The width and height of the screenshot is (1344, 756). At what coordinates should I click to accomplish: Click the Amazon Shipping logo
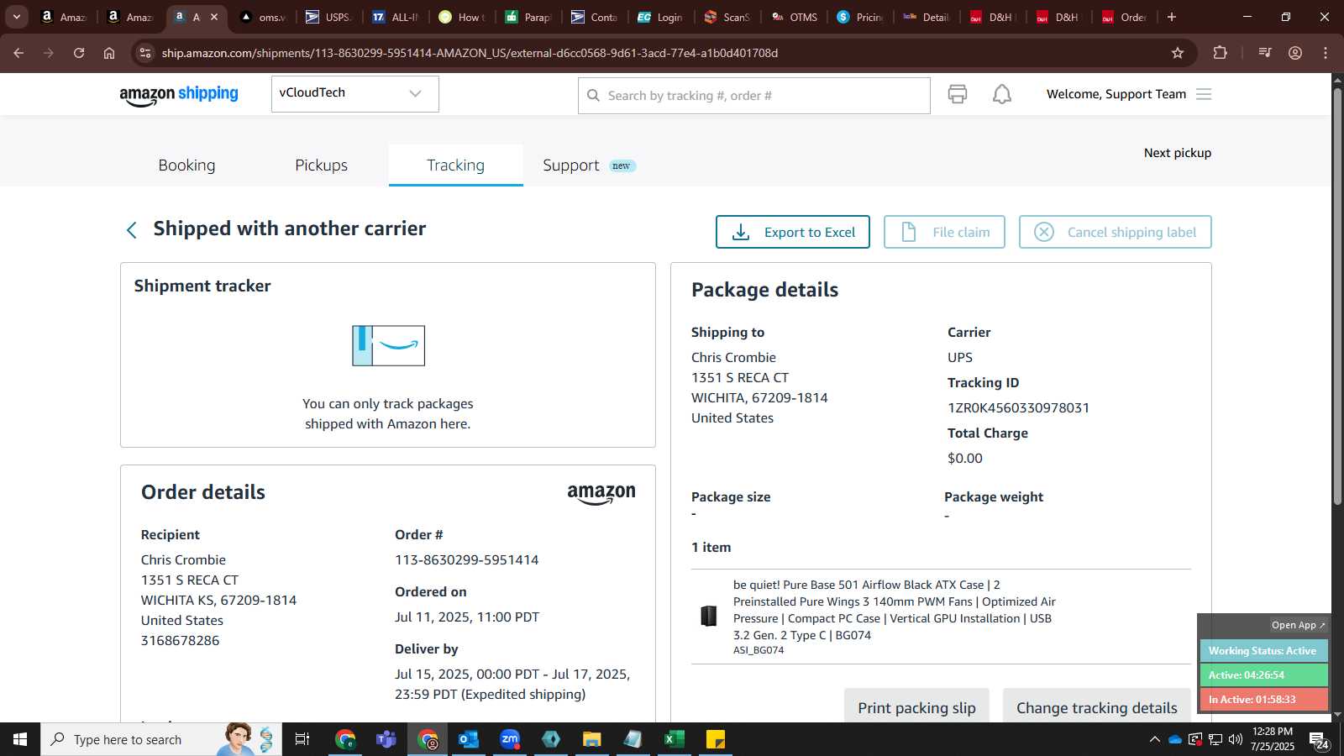coord(179,95)
